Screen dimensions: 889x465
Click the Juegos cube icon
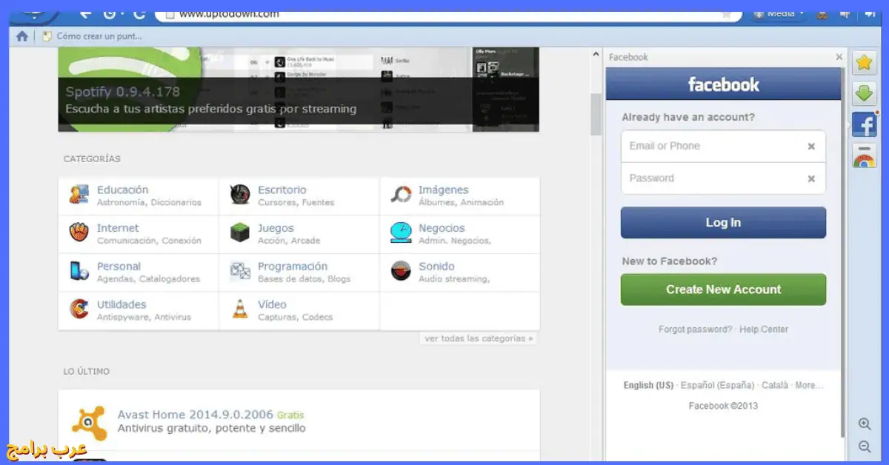pyautogui.click(x=240, y=233)
